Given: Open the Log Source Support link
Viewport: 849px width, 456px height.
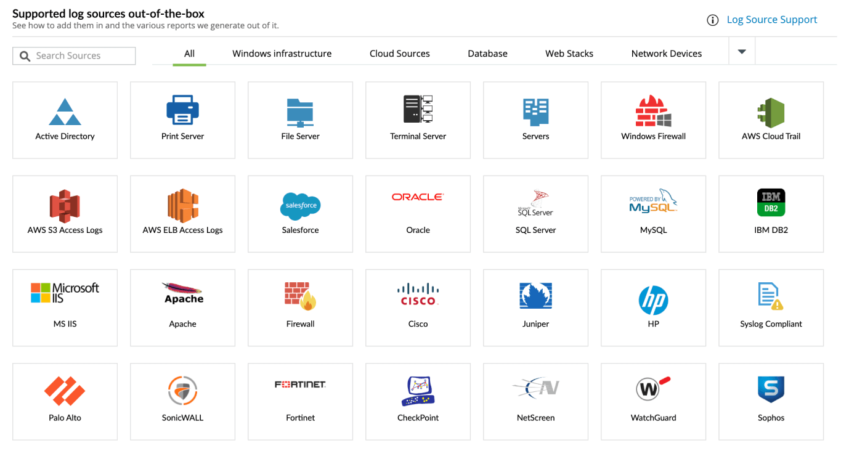Looking at the screenshot, I should 772,20.
